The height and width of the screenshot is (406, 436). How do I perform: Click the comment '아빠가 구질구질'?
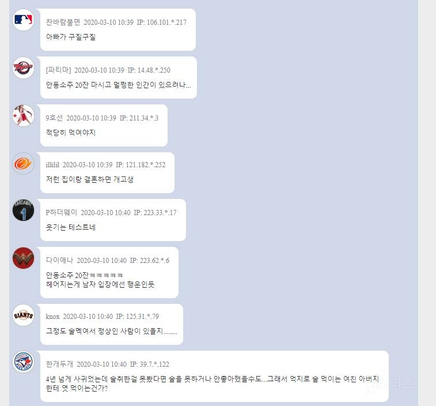[71, 37]
